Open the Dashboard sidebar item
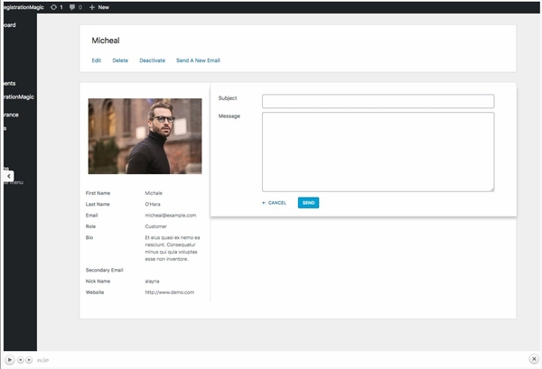This screenshot has width=542, height=369. pos(10,25)
